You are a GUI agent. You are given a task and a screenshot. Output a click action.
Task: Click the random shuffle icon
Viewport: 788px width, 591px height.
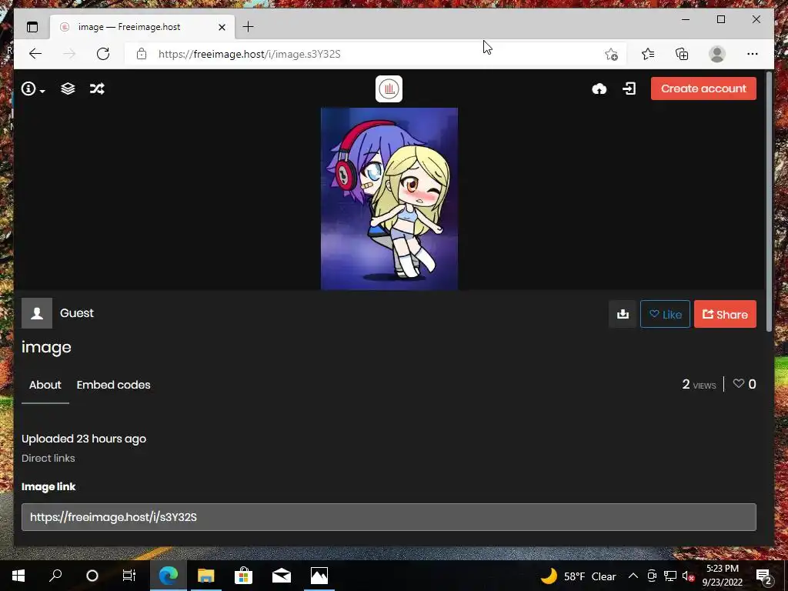[97, 89]
